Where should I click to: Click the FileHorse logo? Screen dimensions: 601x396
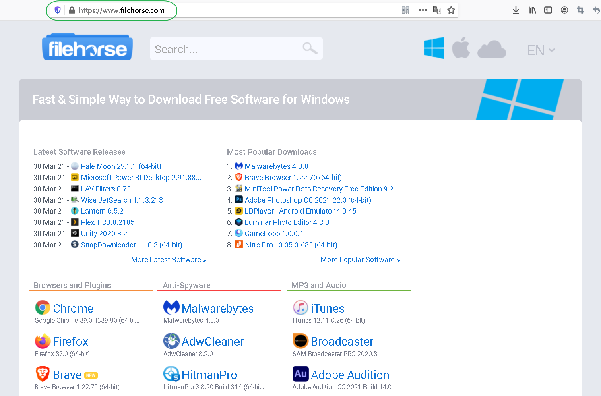pos(87,48)
